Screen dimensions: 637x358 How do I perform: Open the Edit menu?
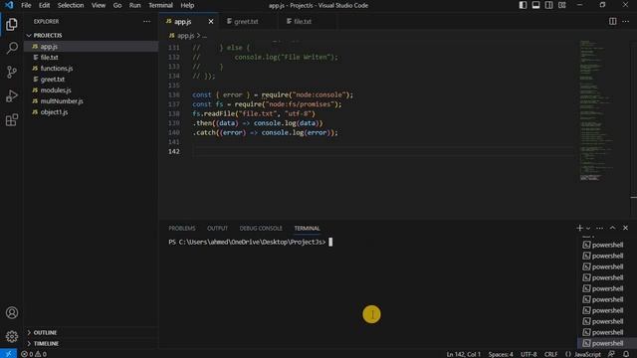click(x=44, y=5)
